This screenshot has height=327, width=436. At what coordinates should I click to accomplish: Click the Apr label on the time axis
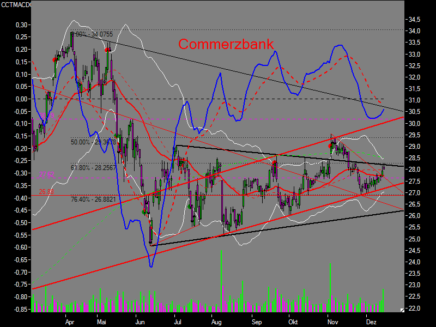tap(69, 322)
